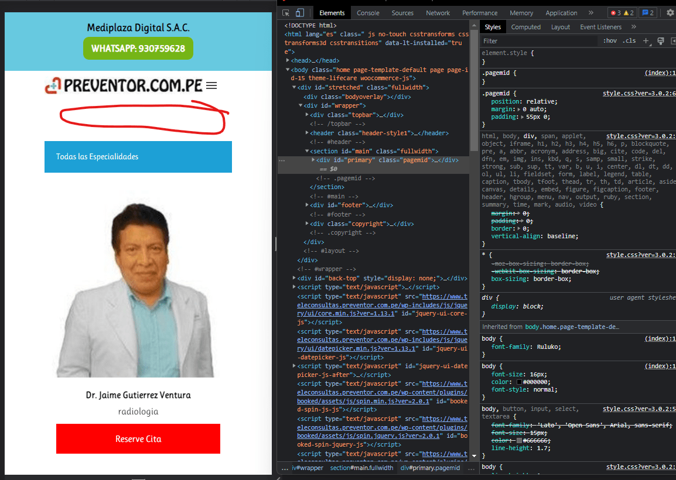The height and width of the screenshot is (480, 676).
Task: Open spin.jquery.js script link
Action: (x=382, y=427)
